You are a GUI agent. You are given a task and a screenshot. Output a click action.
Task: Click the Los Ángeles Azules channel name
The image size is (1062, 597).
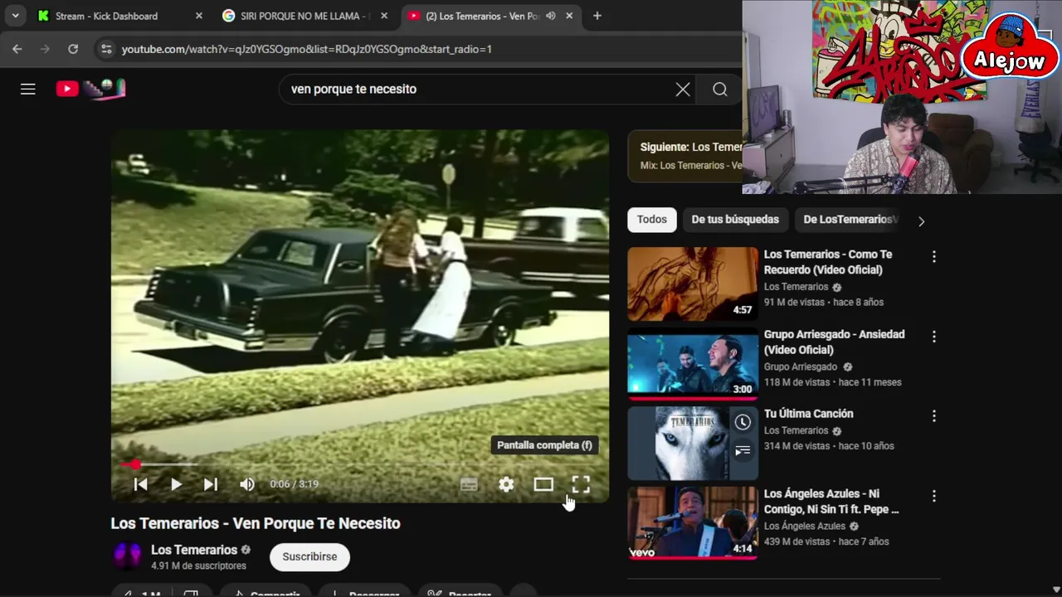[805, 526]
